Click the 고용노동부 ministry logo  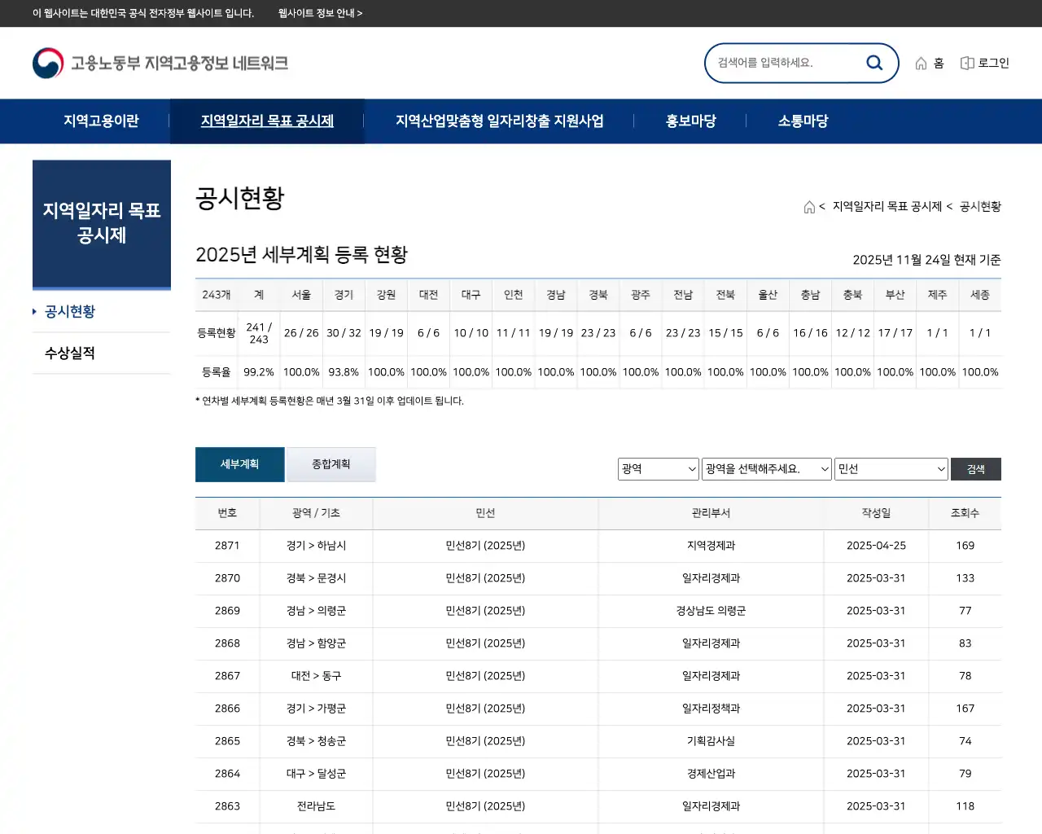coord(49,63)
